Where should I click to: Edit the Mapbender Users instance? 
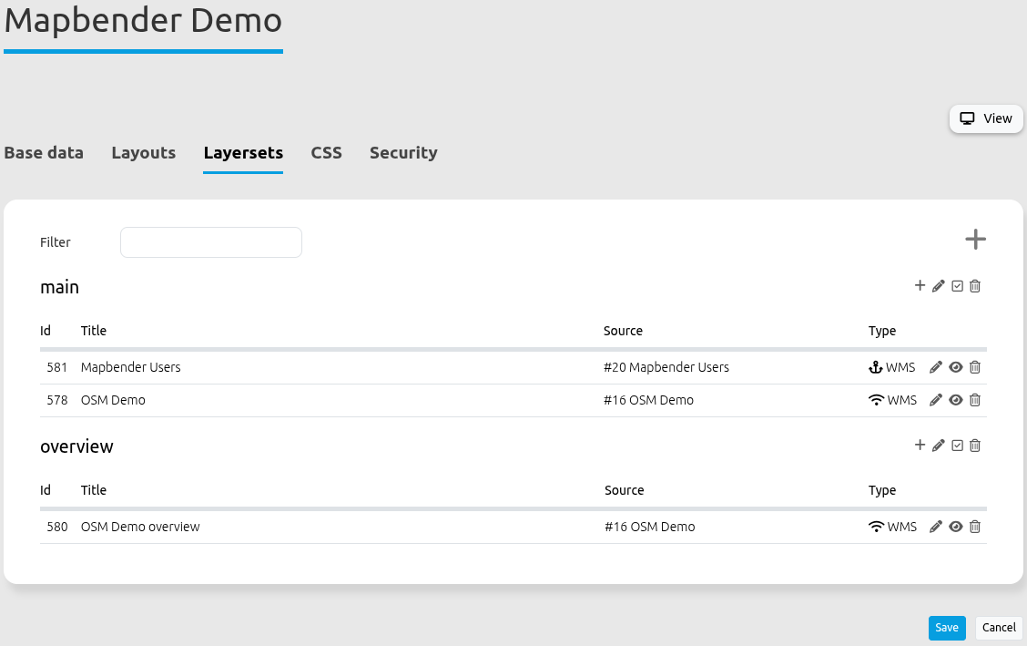(936, 367)
